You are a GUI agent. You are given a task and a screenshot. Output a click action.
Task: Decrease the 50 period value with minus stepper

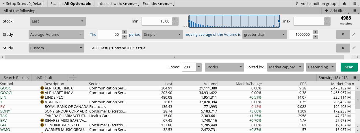(125, 36)
